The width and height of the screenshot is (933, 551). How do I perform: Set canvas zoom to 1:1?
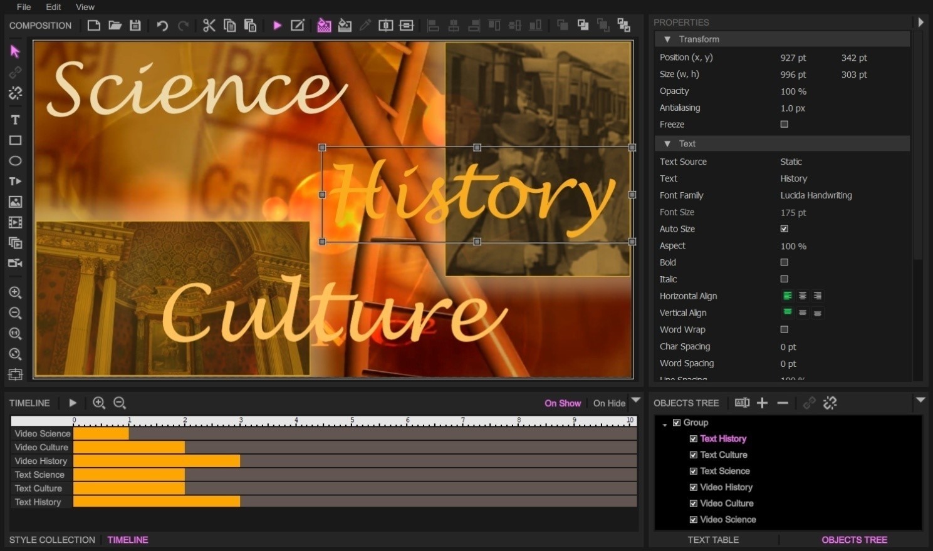click(x=15, y=334)
